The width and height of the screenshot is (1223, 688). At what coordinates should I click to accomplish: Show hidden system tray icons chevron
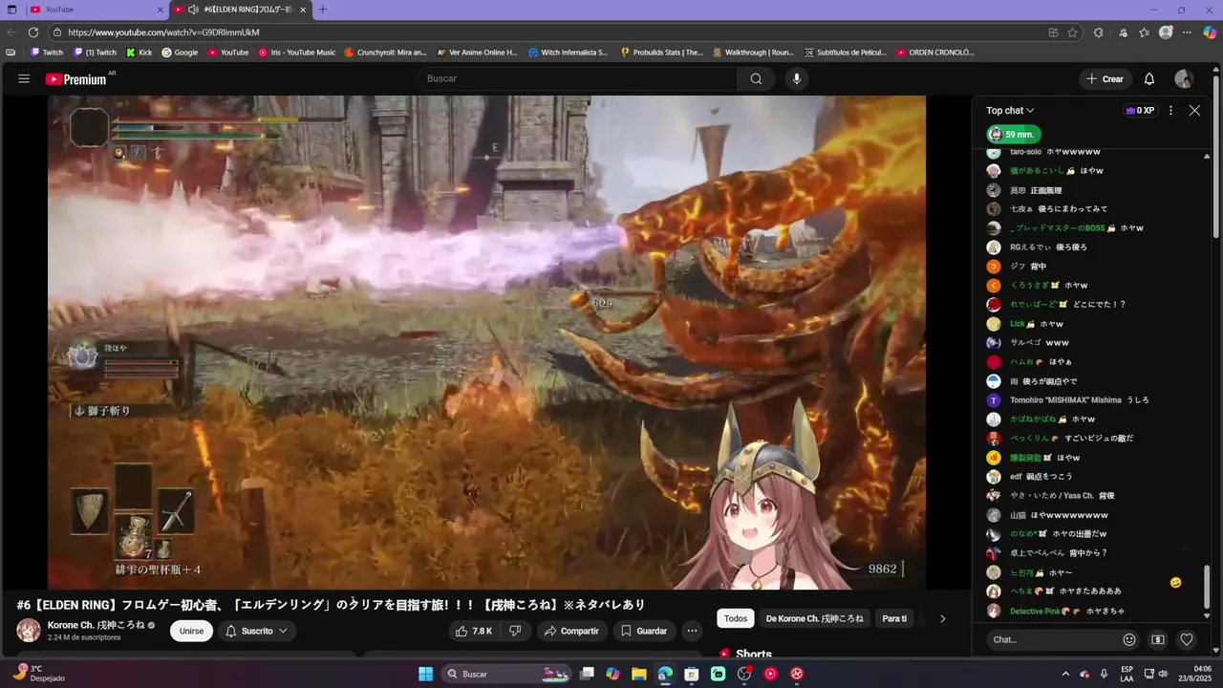1066,674
